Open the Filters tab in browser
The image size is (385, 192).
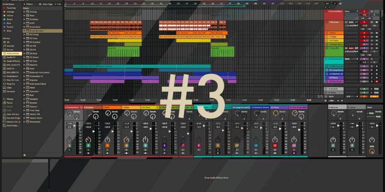click(x=29, y=4)
